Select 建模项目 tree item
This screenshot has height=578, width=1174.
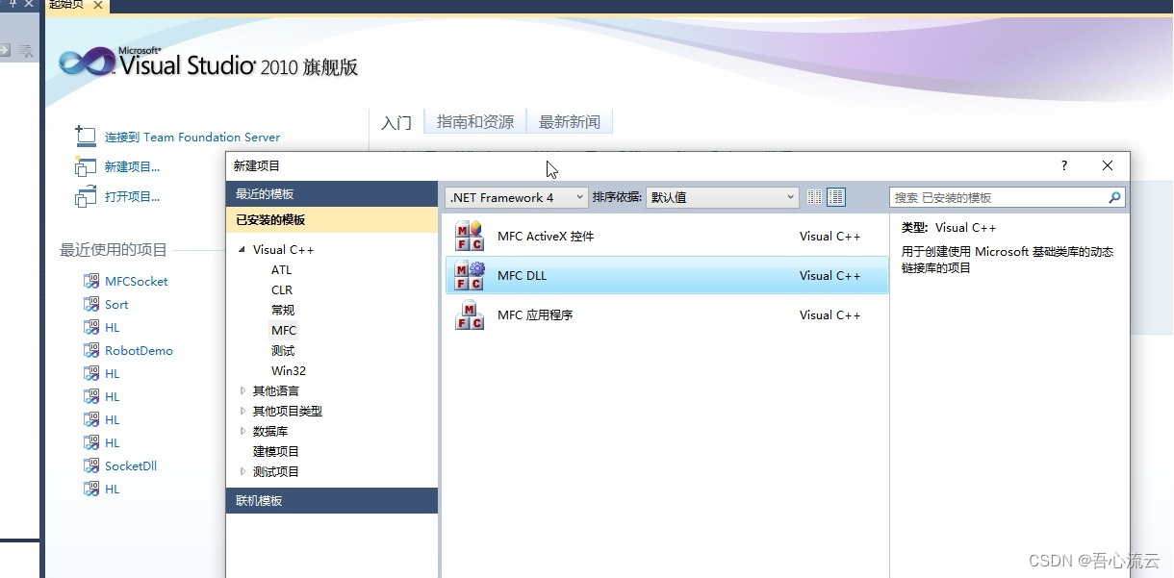276,451
